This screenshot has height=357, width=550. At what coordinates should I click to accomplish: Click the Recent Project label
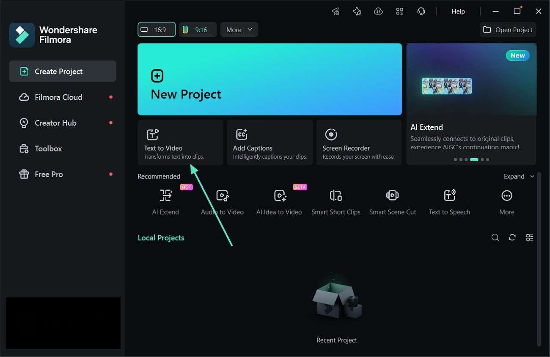pyautogui.click(x=337, y=340)
